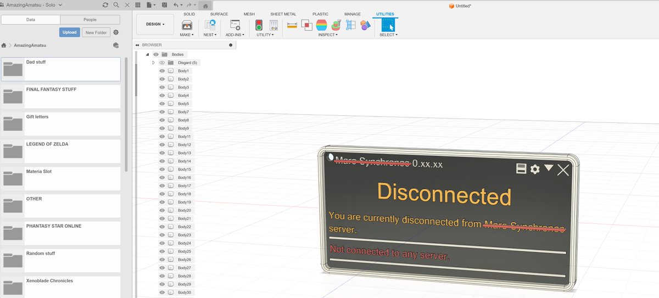Open the parameters table utility icon

point(273,25)
